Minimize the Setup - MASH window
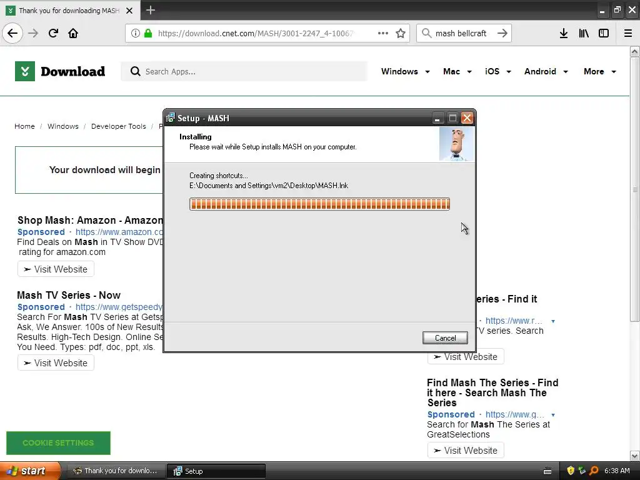 [x=437, y=118]
